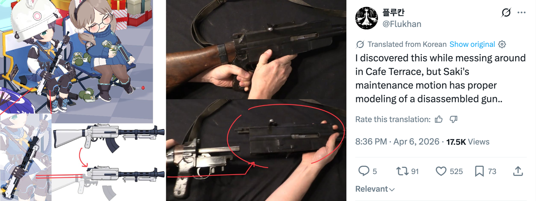
Task: Click the Show original link
Action: [472, 44]
